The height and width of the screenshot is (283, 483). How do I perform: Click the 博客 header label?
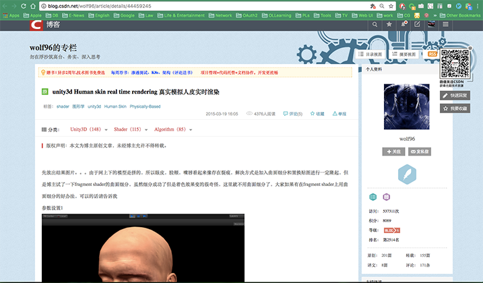click(x=53, y=25)
